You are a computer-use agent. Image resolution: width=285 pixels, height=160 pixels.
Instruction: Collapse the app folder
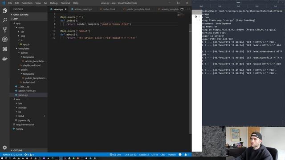tap(28, 23)
